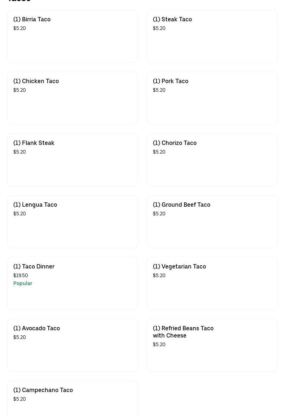Open the Birria Taco item card

click(x=72, y=36)
